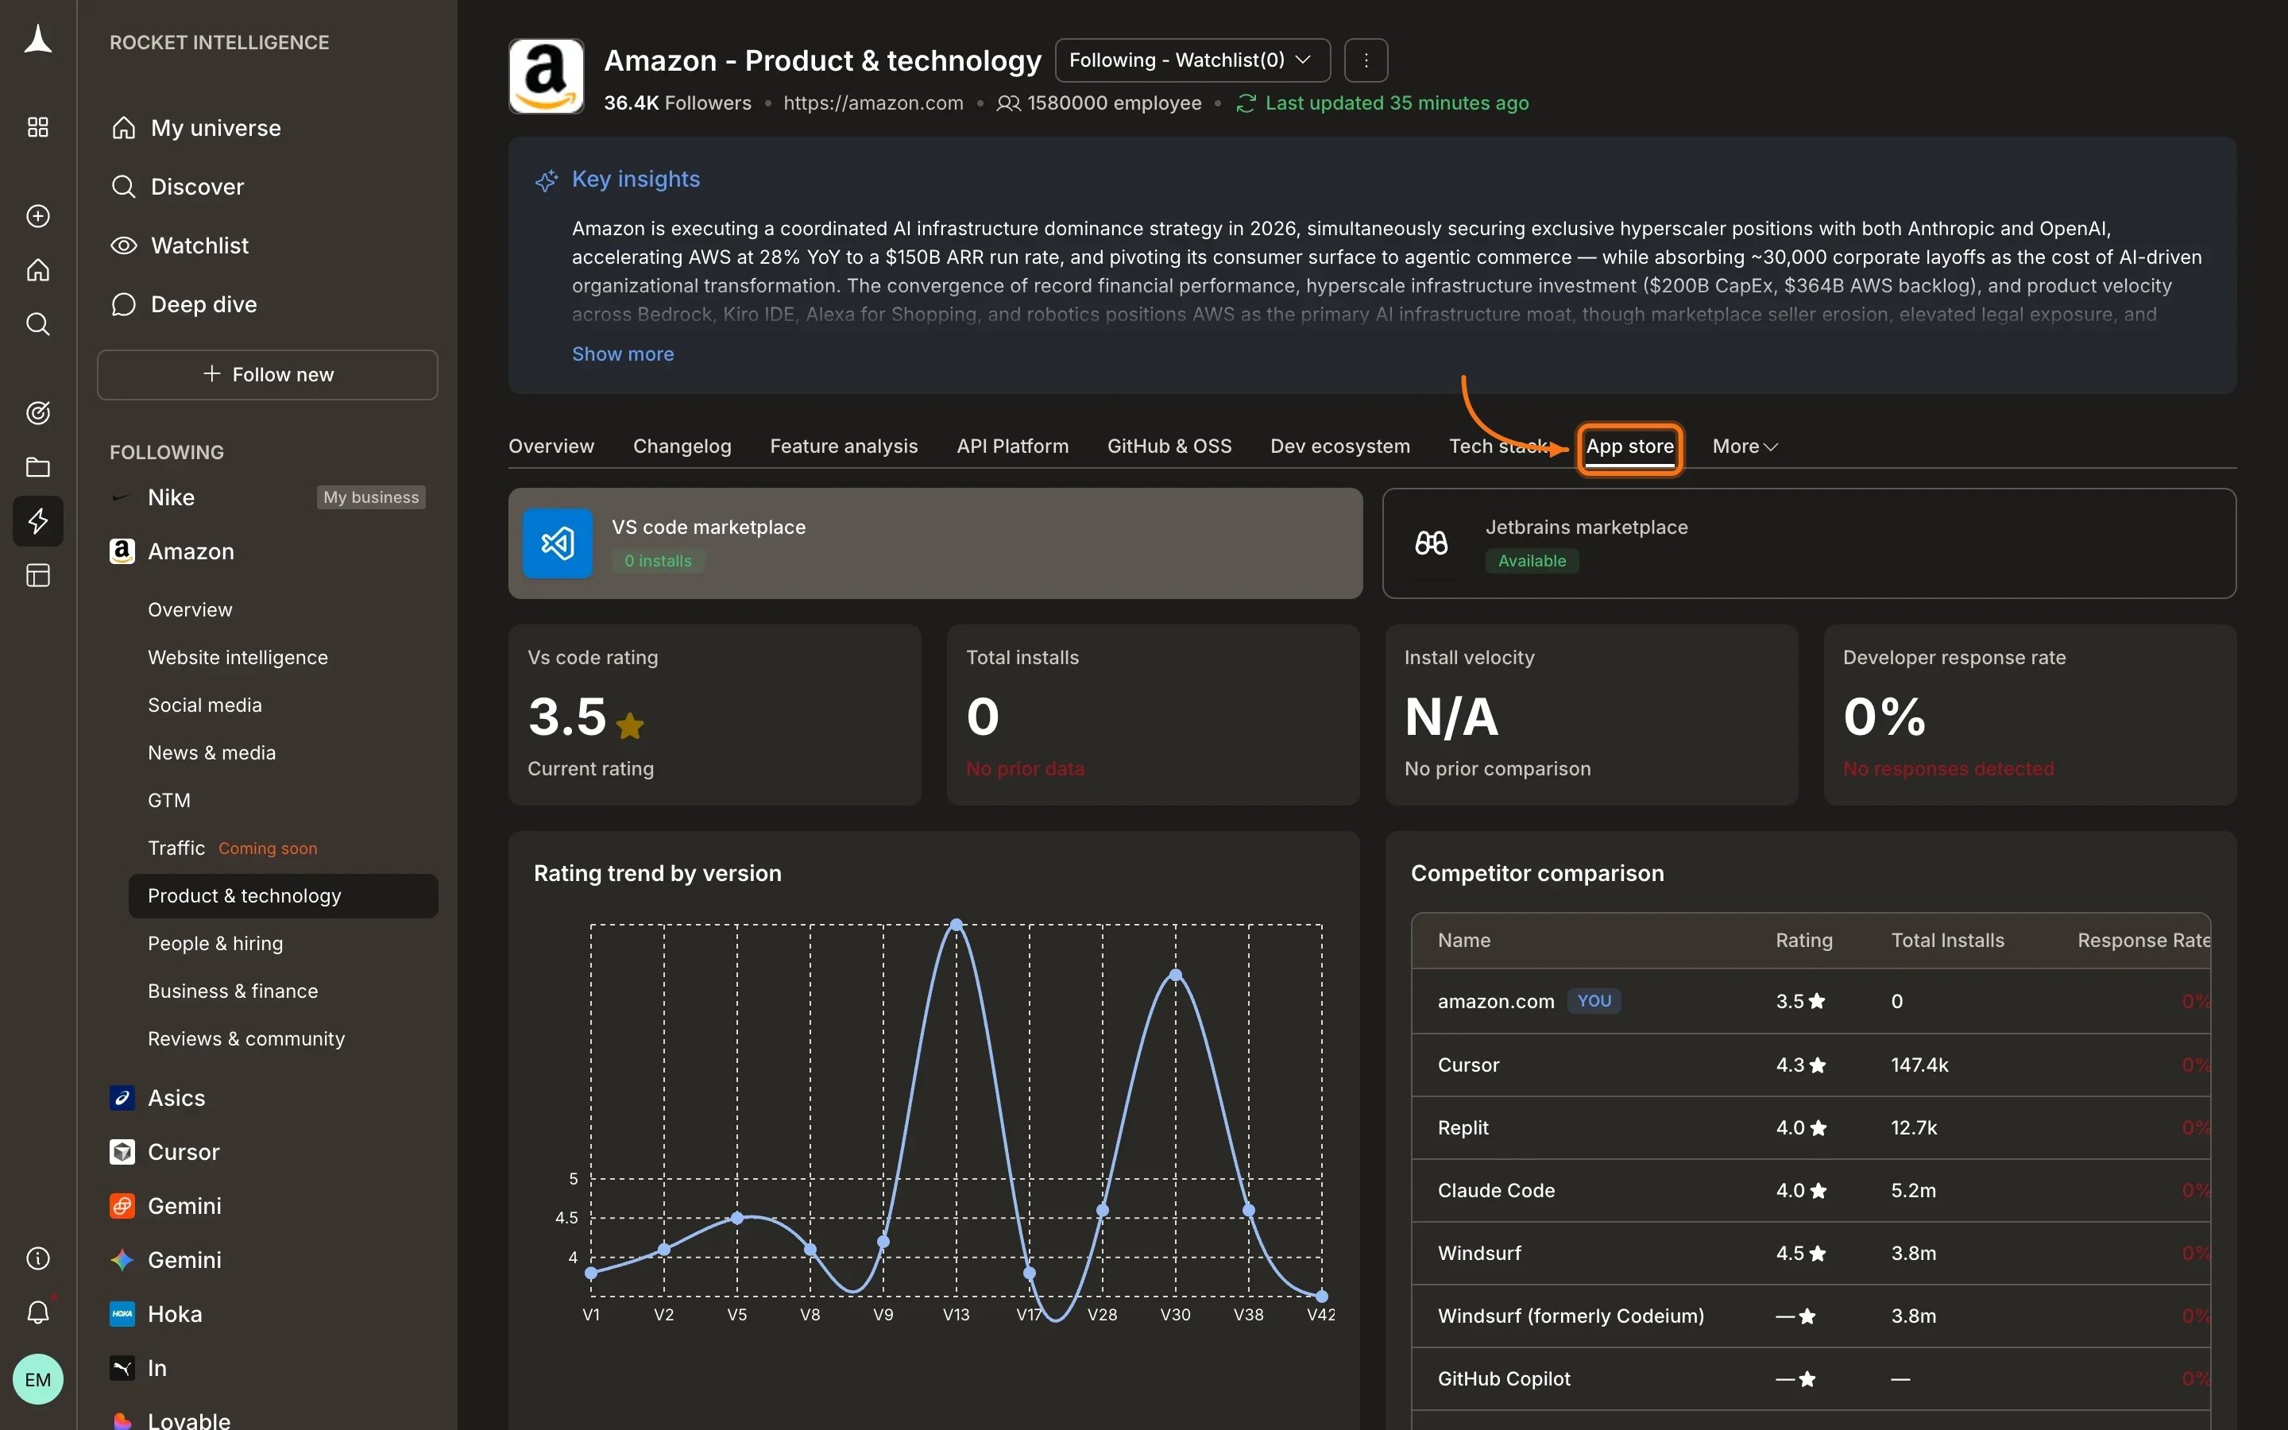The height and width of the screenshot is (1430, 2288).
Task: Open News & media under Amazon
Action: pyautogui.click(x=212, y=753)
